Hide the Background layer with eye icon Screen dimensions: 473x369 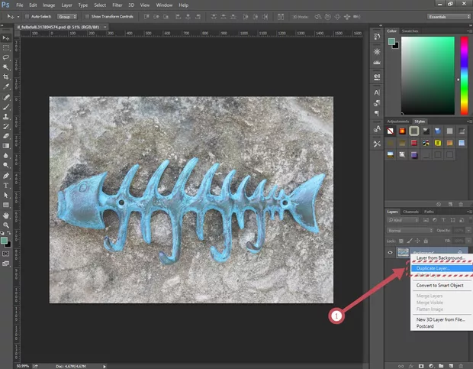coord(390,252)
